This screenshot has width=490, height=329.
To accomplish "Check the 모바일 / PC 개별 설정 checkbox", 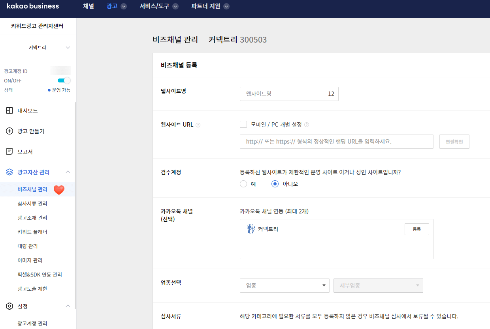I will (243, 124).
